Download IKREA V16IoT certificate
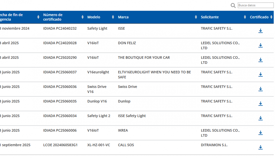The width and height of the screenshot is (275, 158). [x=260, y=133]
